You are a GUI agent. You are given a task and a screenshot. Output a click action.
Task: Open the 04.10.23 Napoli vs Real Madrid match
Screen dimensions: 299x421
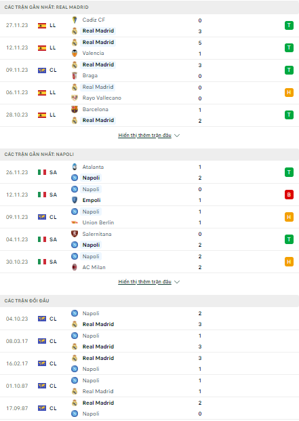click(149, 319)
